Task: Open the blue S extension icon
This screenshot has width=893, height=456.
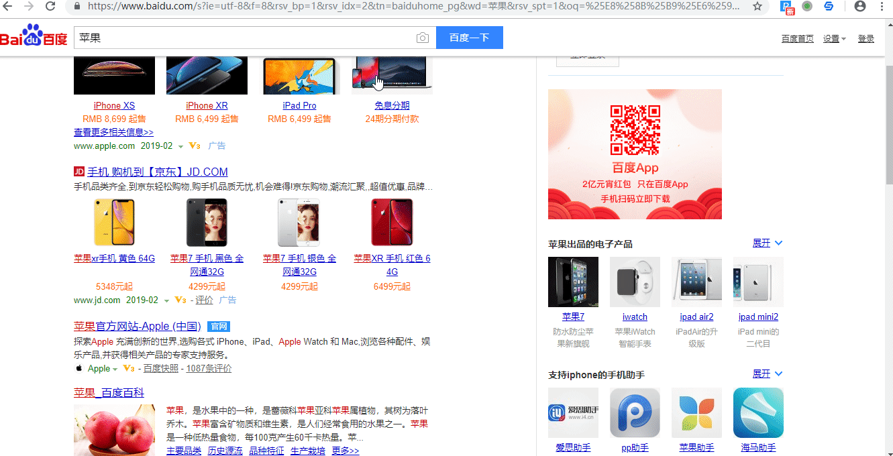Action: coord(829,6)
